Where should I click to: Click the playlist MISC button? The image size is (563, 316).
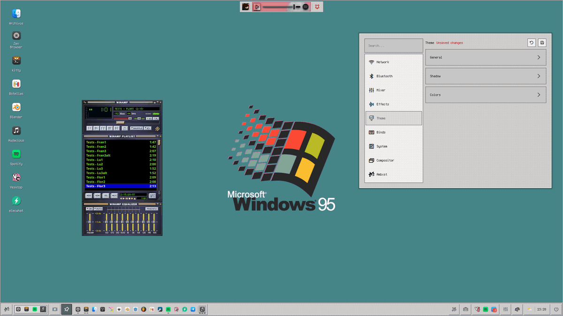114,196
